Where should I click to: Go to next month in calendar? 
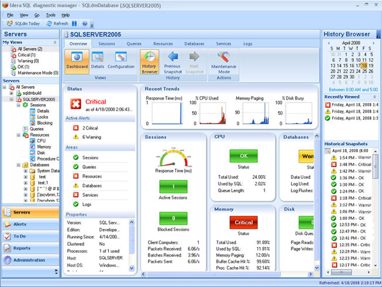(373, 43)
